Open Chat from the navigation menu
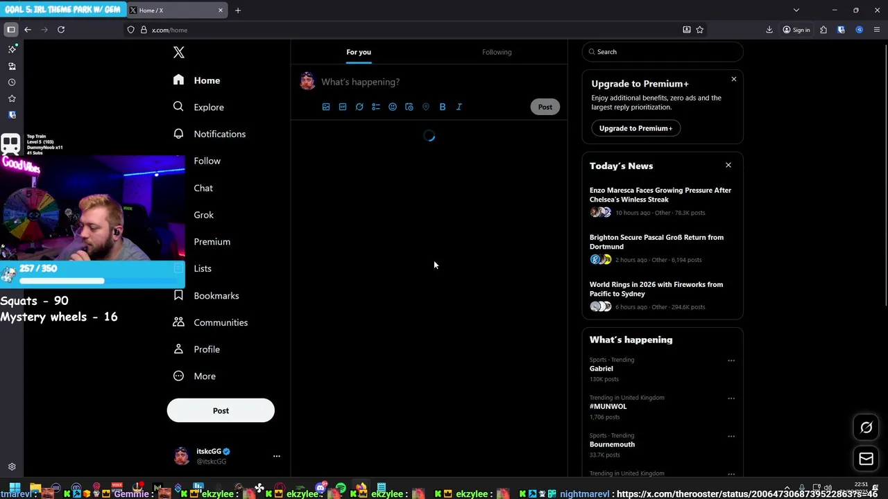 click(203, 188)
